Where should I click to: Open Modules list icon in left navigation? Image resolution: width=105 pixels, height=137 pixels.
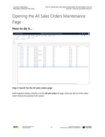(x=14, y=45)
